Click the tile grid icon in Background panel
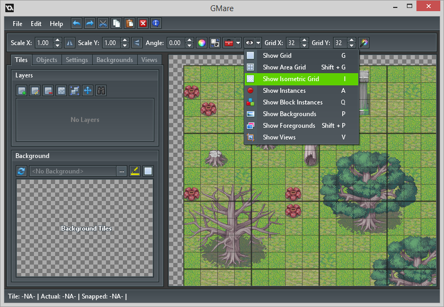Image resolution: width=444 pixels, height=307 pixels. point(148,171)
